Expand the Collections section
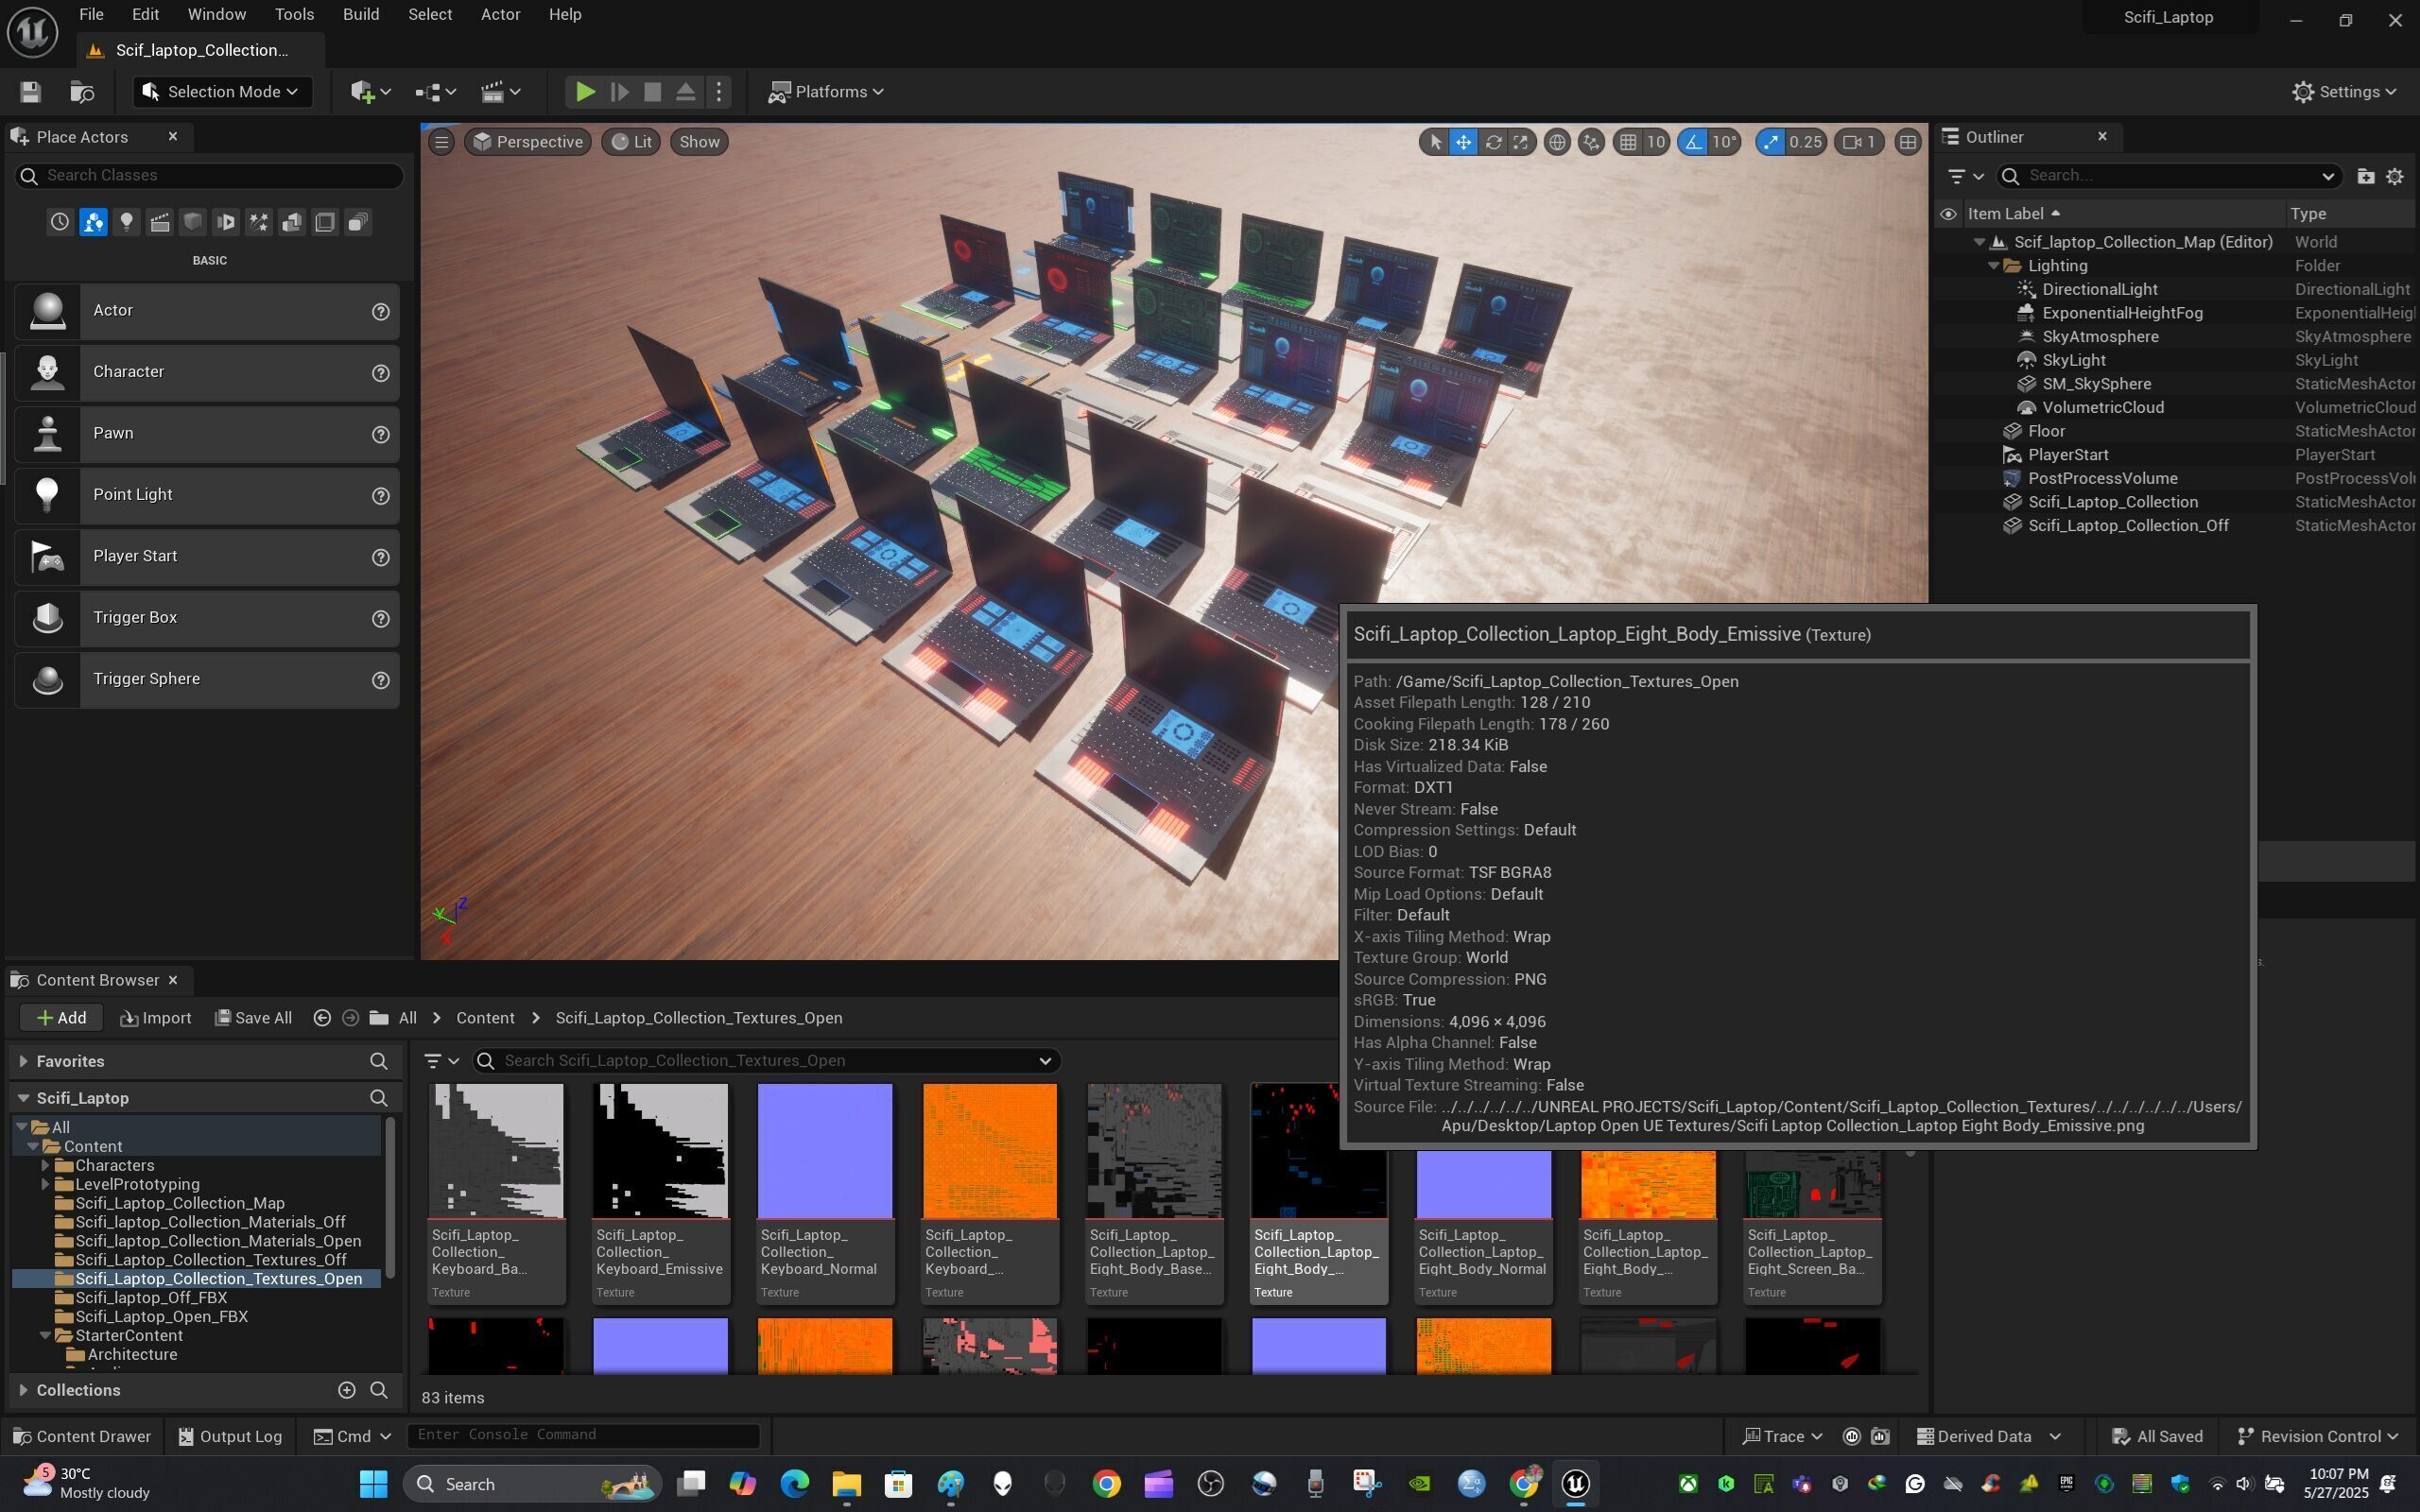The height and width of the screenshot is (1512, 2420). point(23,1390)
